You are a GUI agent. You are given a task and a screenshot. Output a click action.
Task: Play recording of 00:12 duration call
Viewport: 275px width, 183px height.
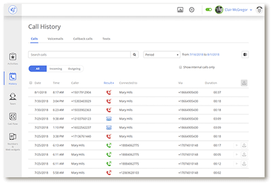[237, 164]
